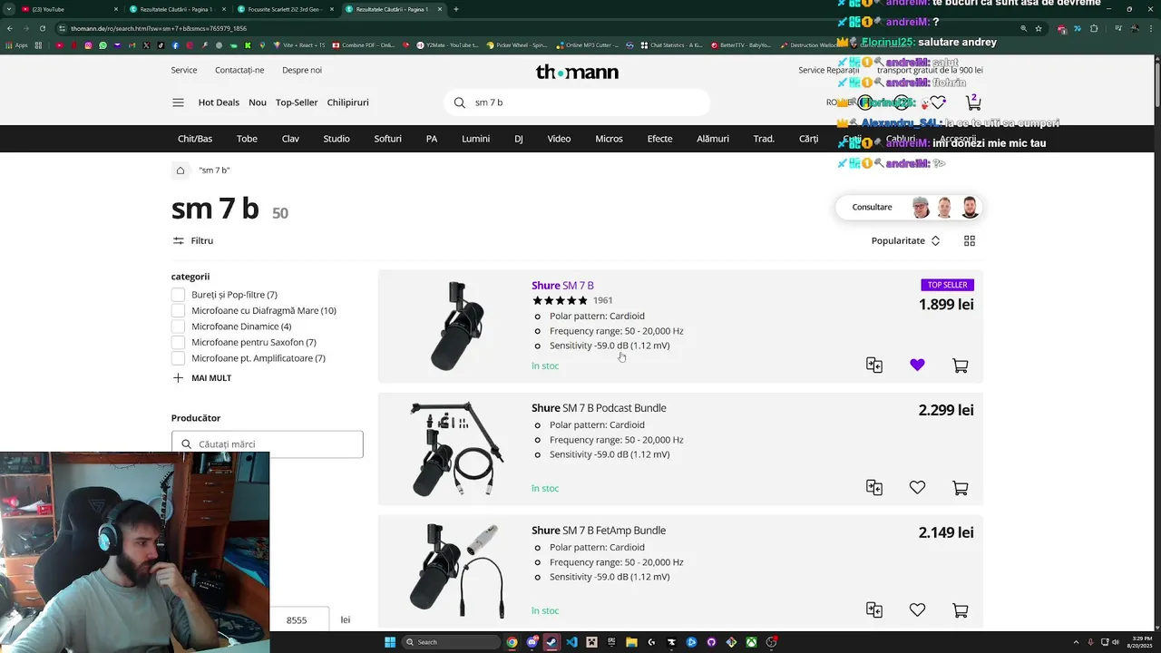
Task: Open the Top-Seller link
Action: point(297,102)
